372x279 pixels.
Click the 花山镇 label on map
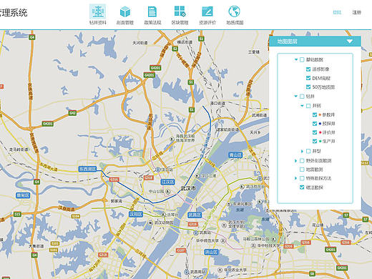[x=318, y=225]
